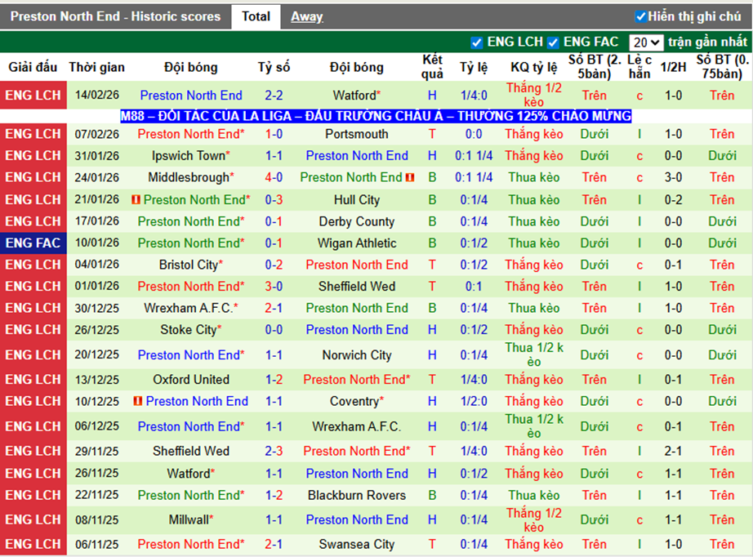Open the Bristol City team link
The height and width of the screenshot is (557, 753).
(x=190, y=265)
